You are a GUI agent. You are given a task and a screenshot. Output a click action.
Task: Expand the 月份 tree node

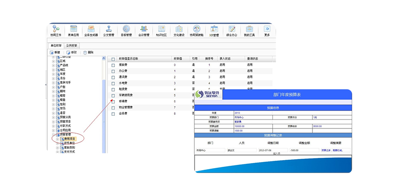click(53, 78)
